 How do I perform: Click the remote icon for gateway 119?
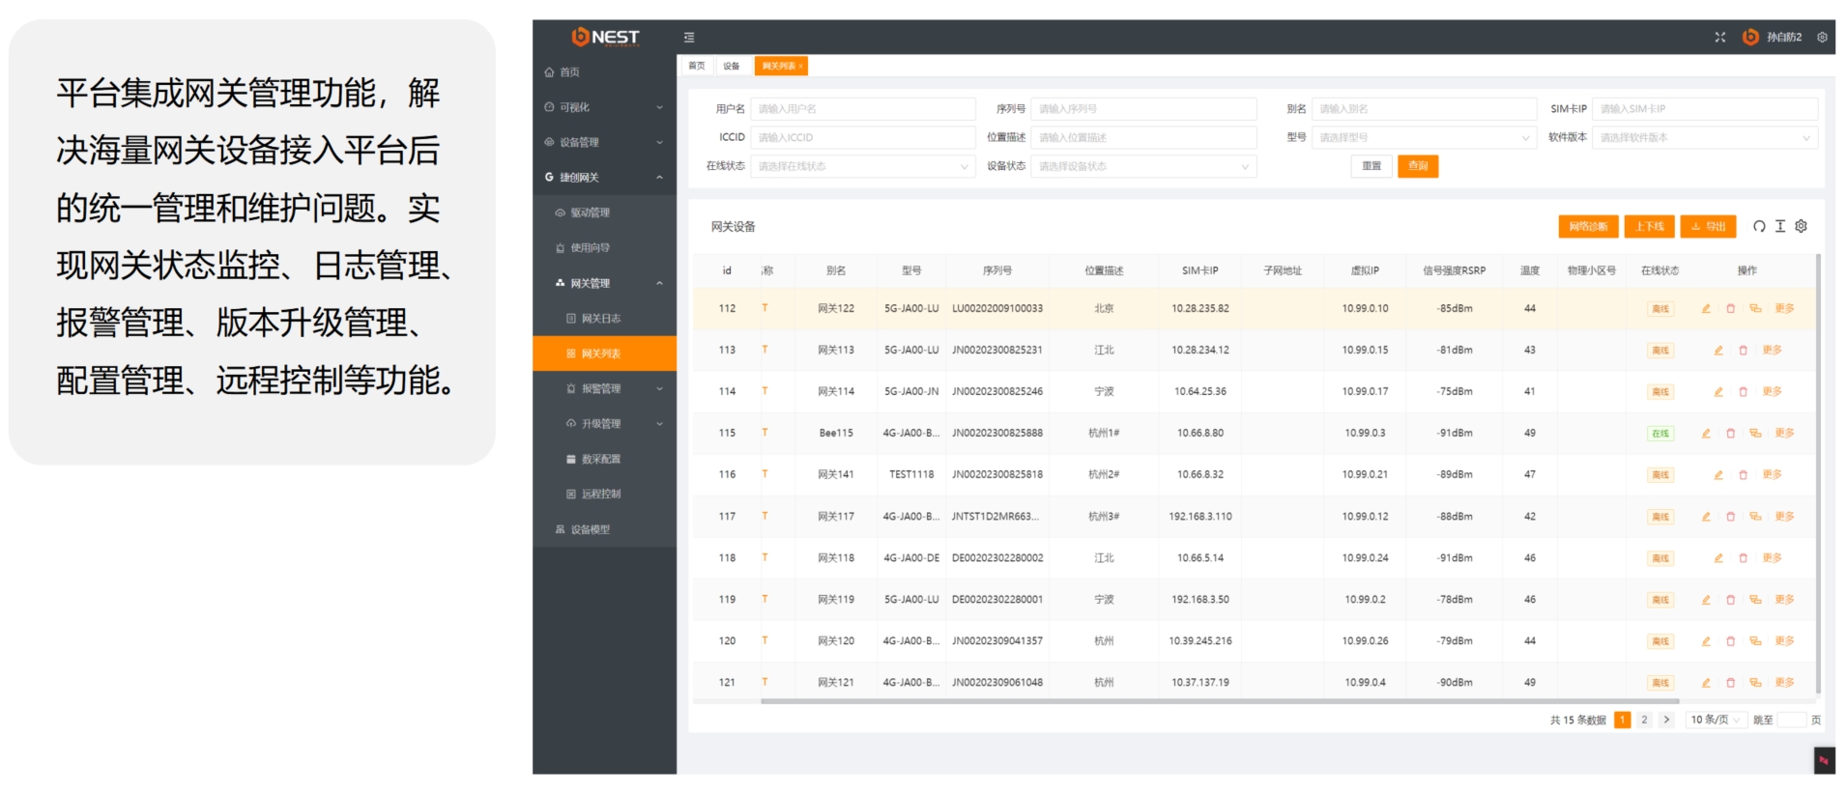1755,600
